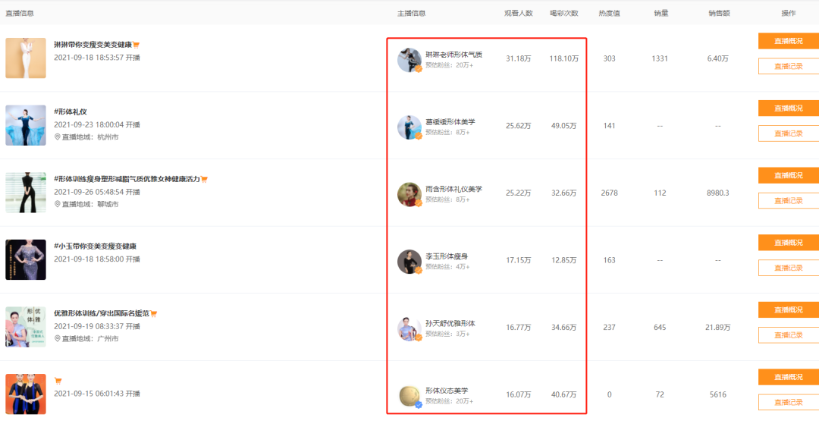Open thumbnail of 2021-09-26 05:48:54 stream

pyautogui.click(x=26, y=193)
